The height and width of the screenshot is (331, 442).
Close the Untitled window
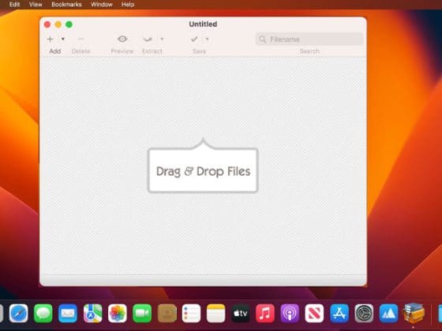point(47,24)
